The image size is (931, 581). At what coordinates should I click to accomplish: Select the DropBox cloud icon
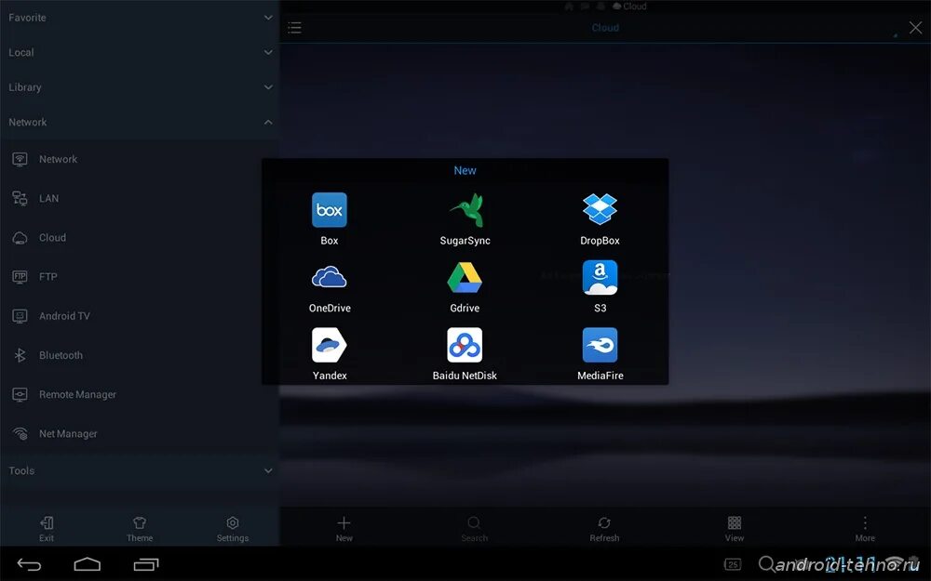(x=600, y=210)
